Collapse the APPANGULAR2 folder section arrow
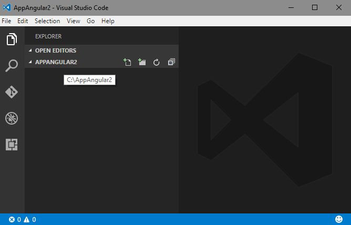Image resolution: width=351 pixels, height=225 pixels. click(30, 62)
